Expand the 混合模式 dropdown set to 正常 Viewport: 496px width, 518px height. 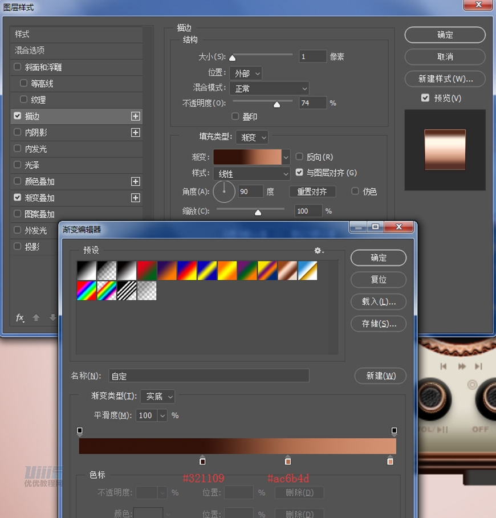269,88
